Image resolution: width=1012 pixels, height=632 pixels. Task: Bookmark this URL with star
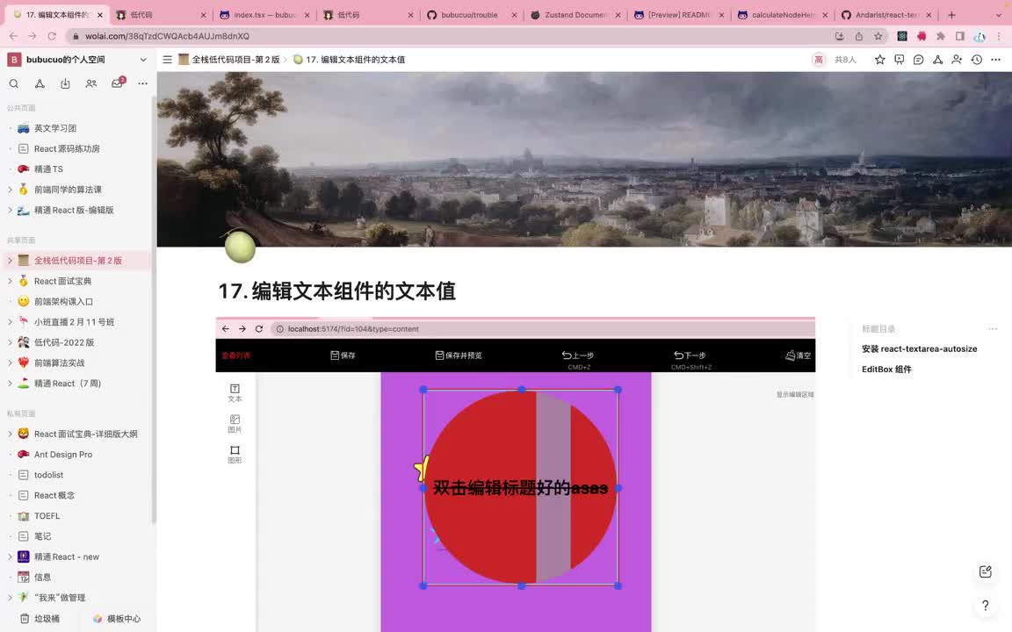[878, 36]
